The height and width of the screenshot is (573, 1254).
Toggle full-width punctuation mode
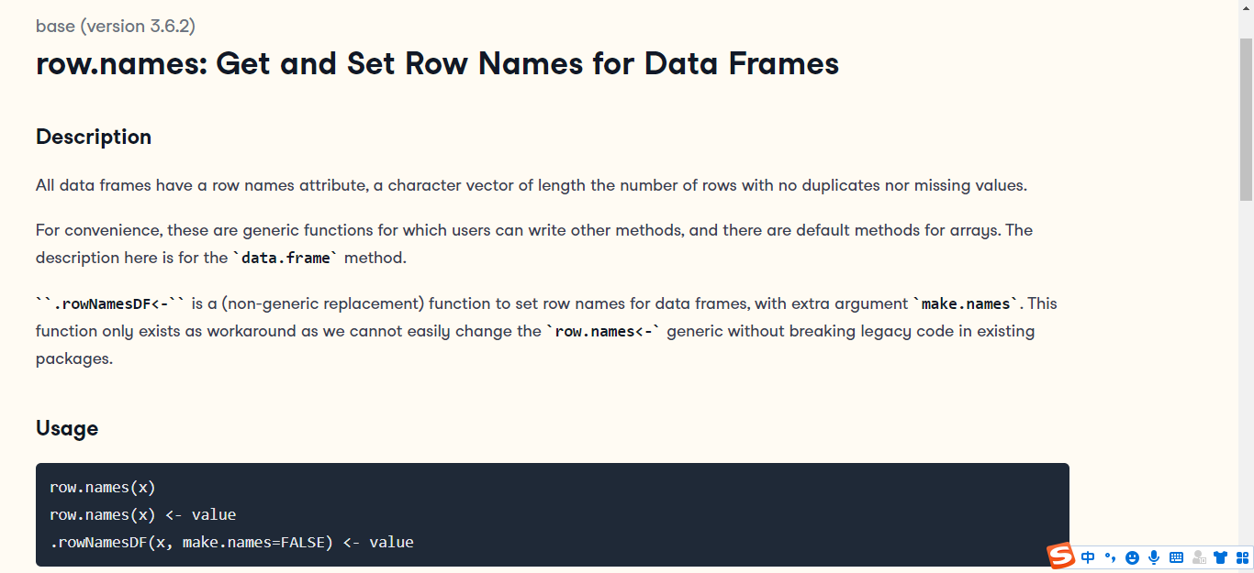pyautogui.click(x=1110, y=556)
